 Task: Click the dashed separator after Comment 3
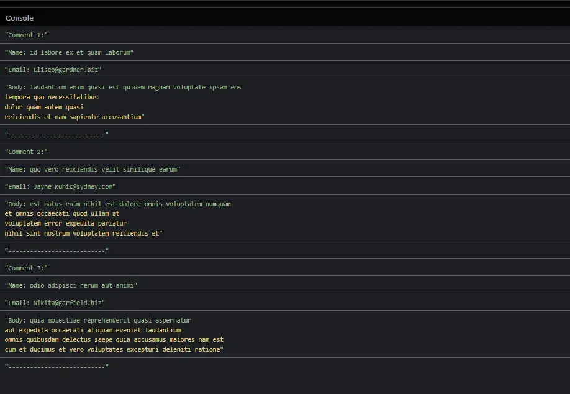pos(57,367)
